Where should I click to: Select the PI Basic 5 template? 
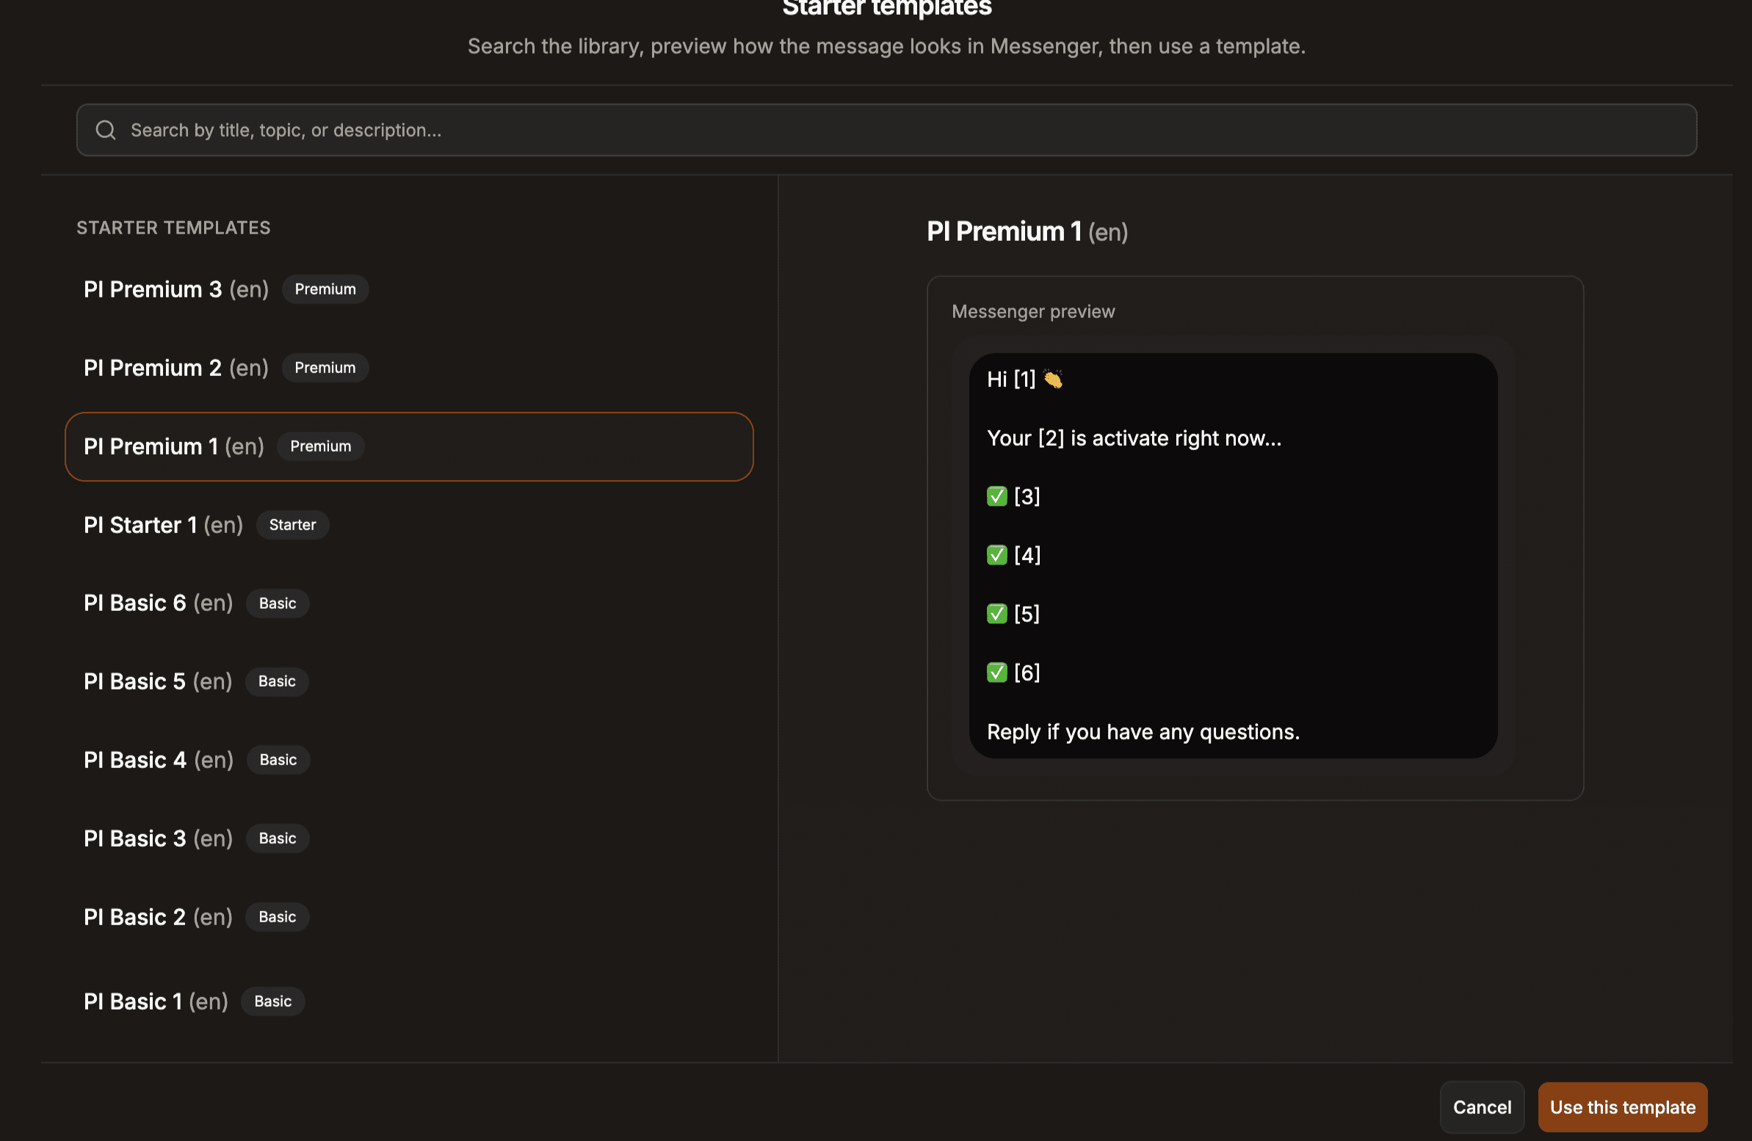(x=409, y=681)
